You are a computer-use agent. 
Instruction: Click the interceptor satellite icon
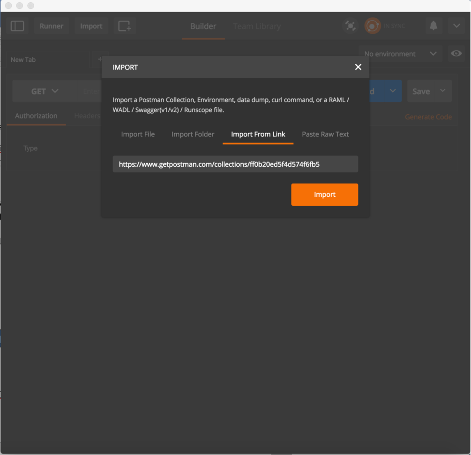351,26
